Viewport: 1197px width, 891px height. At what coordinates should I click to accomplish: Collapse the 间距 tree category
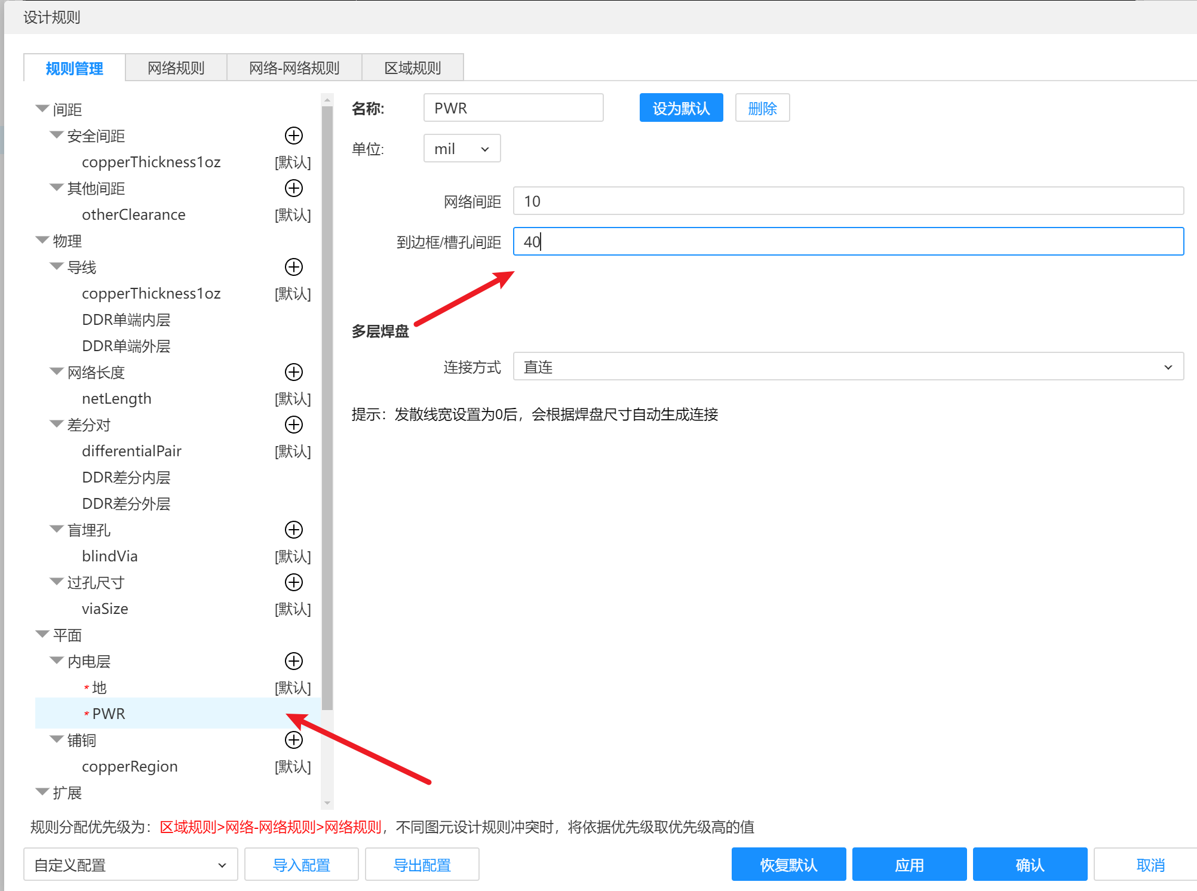click(42, 109)
